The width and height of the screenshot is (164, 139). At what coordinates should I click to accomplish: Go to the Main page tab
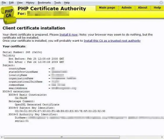tap(107, 8)
